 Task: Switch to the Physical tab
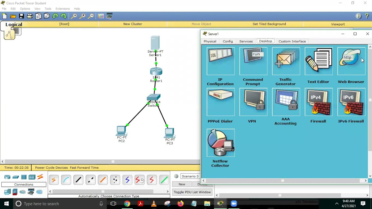click(210, 41)
